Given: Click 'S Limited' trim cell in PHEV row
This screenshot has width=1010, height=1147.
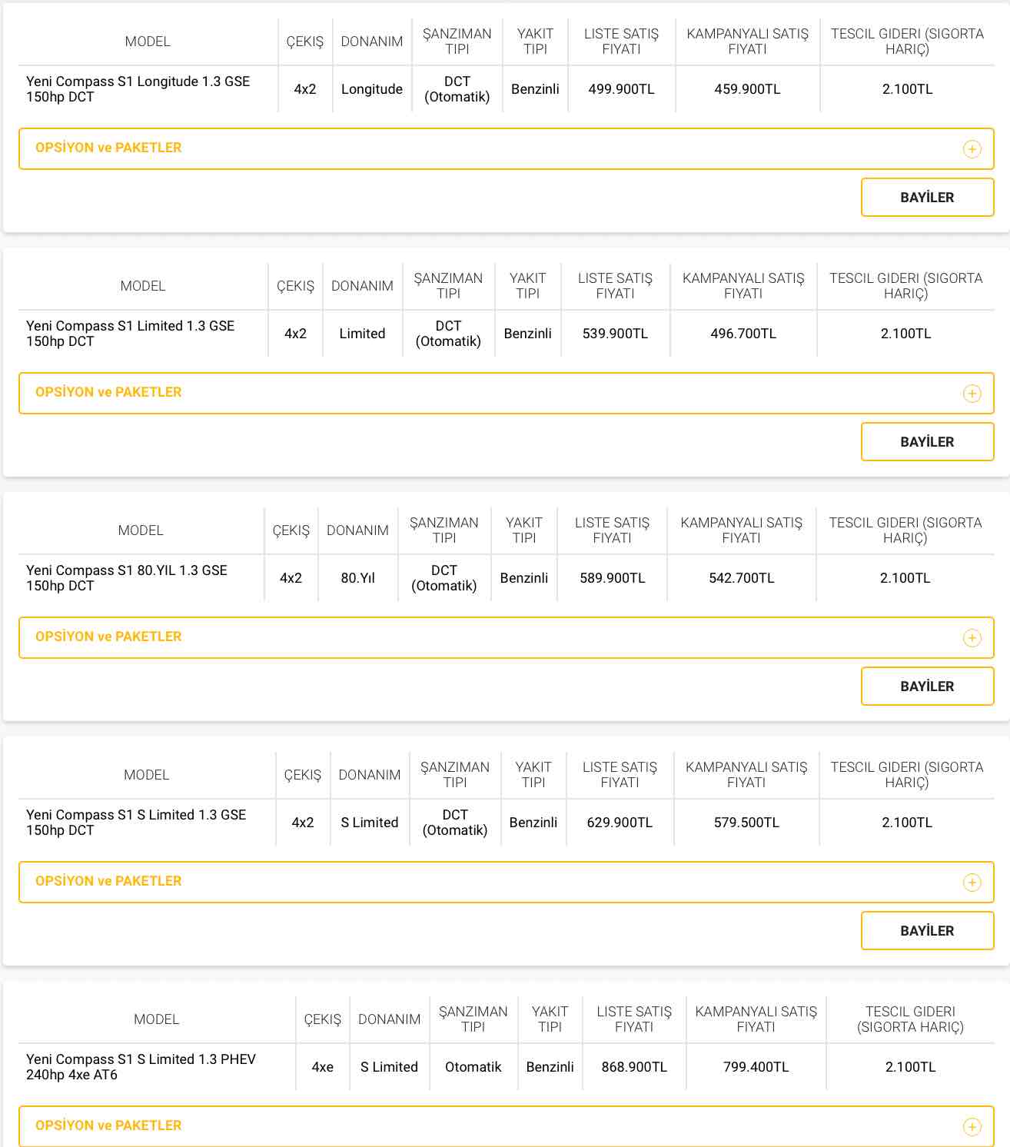Looking at the screenshot, I should click(389, 1067).
